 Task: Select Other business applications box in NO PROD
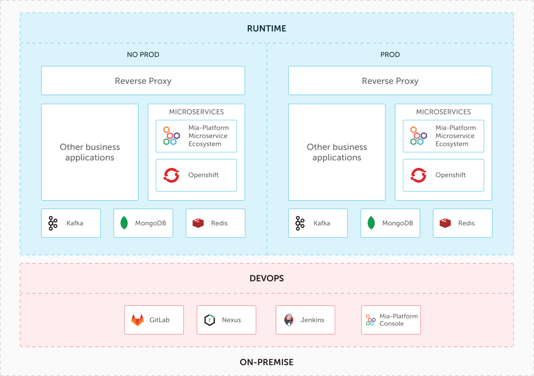[x=90, y=152]
